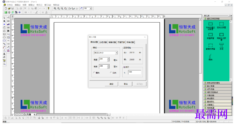Image resolution: width=234 pixels, height=125 pixels.
Task: Click the canvas vertical scrollbar thumb
Action: coord(200,47)
